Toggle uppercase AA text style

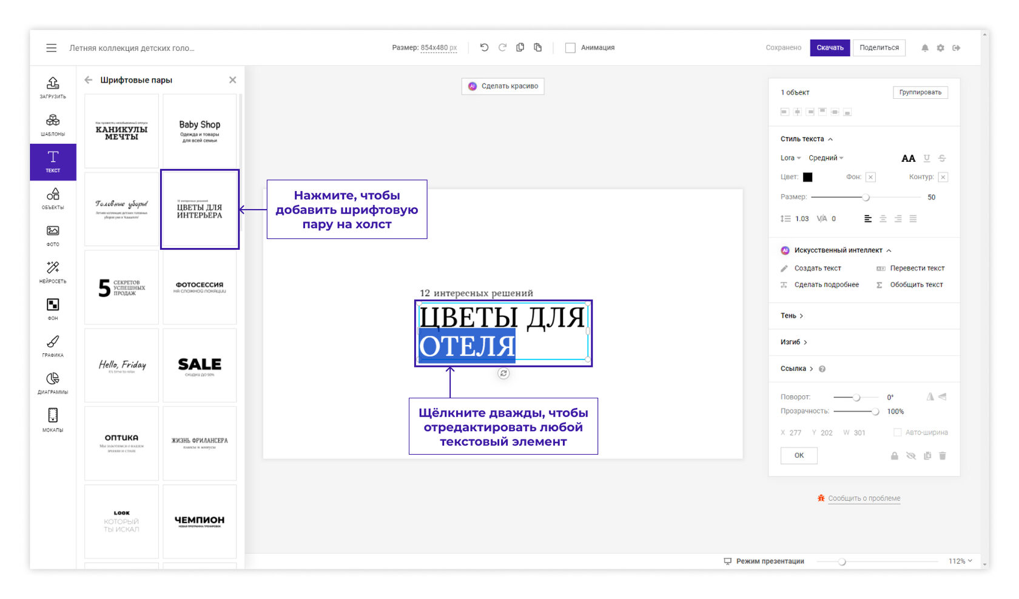point(908,158)
